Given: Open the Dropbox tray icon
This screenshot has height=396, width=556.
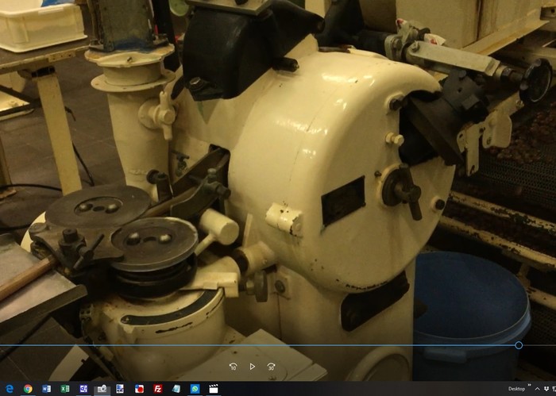Looking at the screenshot, I should point(546,389).
